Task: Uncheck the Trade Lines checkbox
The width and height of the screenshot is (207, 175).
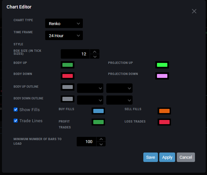Action: 16,121
